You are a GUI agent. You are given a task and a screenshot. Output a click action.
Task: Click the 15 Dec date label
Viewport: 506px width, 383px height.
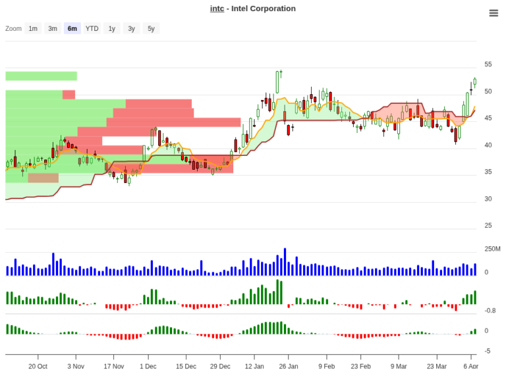pyautogui.click(x=186, y=367)
